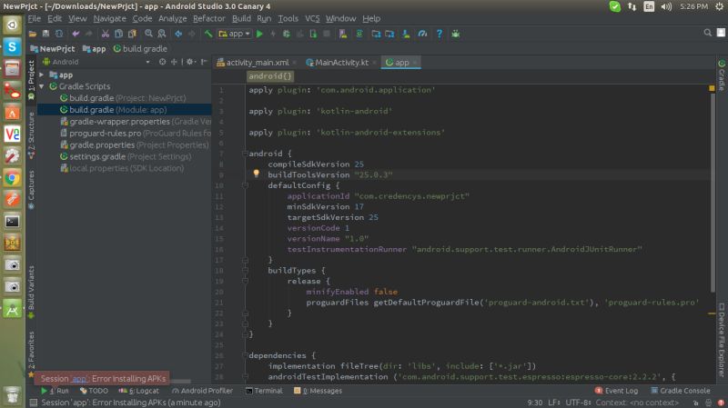Fold the android block in the gutter
This screenshot has width=728, height=408.
245,154
